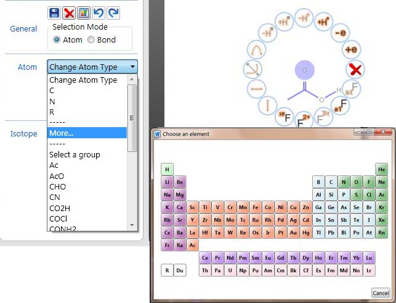Pick fluorine F in periodic table
This screenshot has width=396, height=303.
(369, 182)
